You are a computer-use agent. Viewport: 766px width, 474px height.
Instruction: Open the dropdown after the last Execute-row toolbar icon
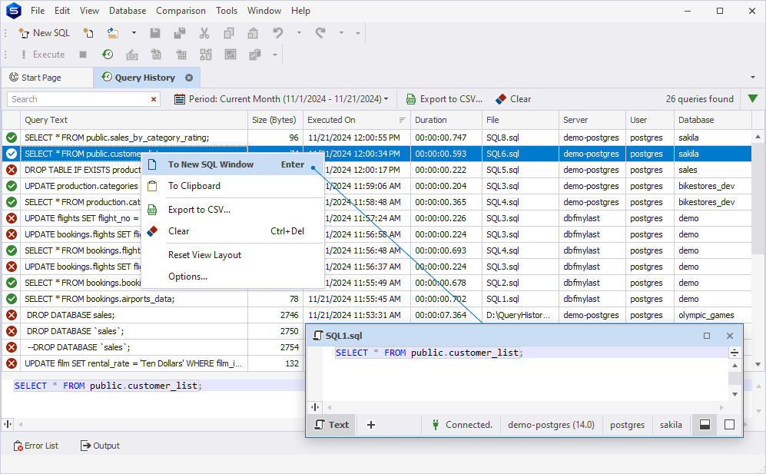pos(275,55)
